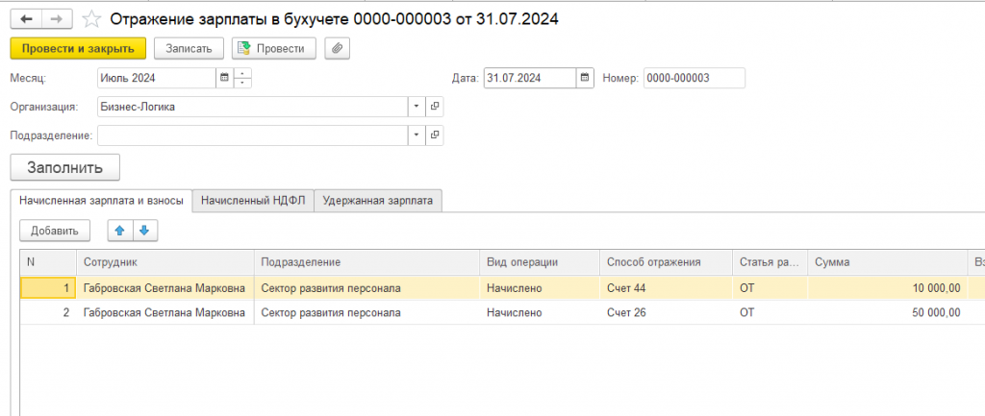985x416 pixels.
Task: Click Начислено in the Счет 44 row
Action: click(x=541, y=288)
